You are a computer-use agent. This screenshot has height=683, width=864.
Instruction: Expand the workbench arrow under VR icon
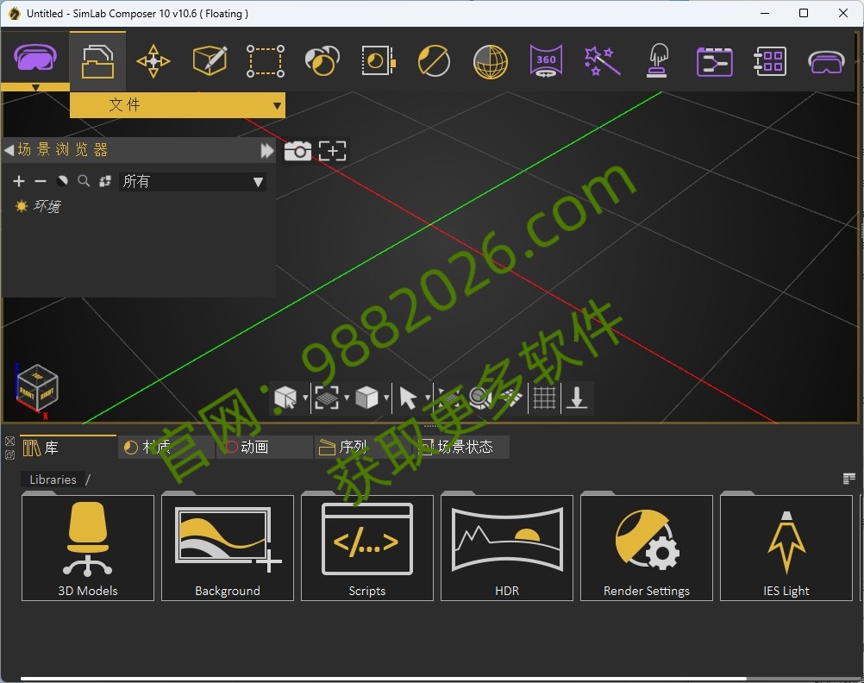[x=36, y=88]
